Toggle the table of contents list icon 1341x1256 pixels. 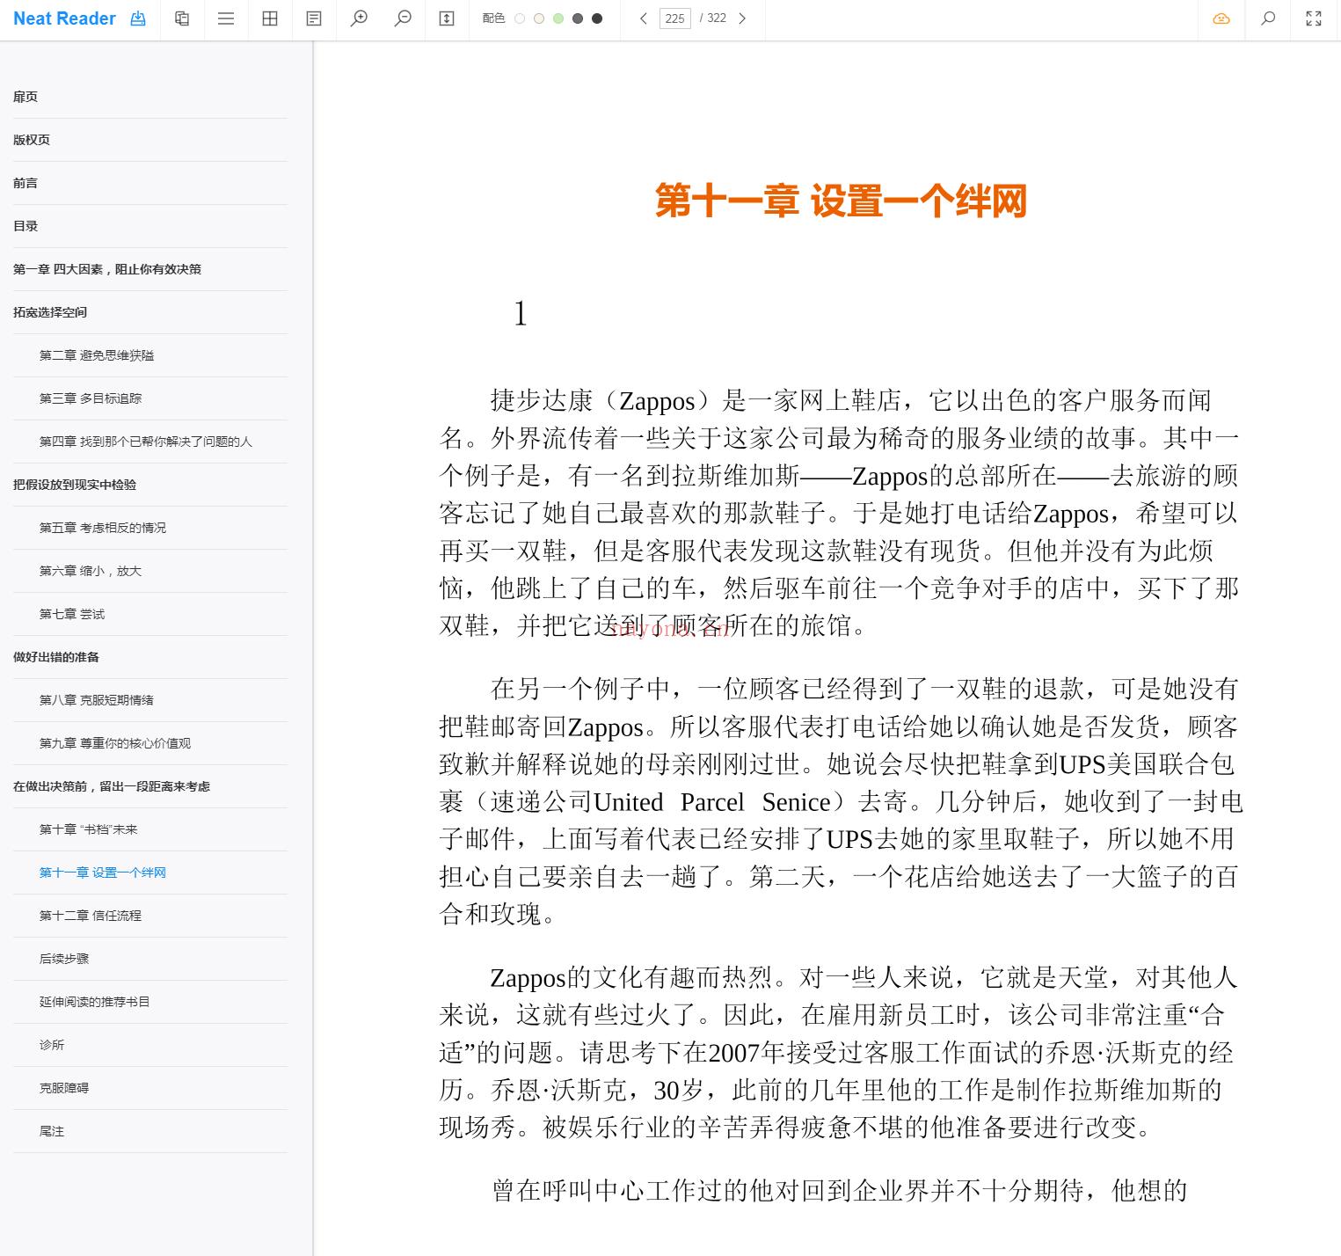tap(226, 18)
